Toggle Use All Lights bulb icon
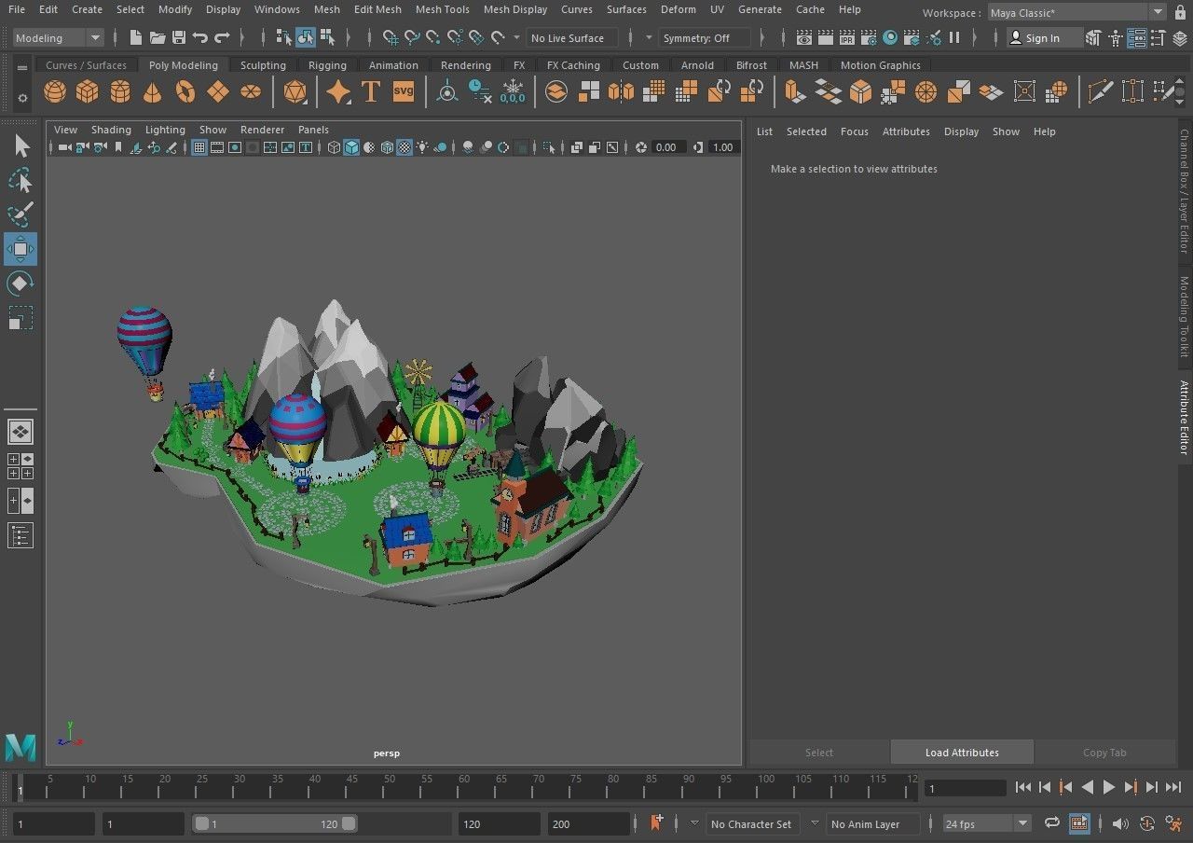 422,147
